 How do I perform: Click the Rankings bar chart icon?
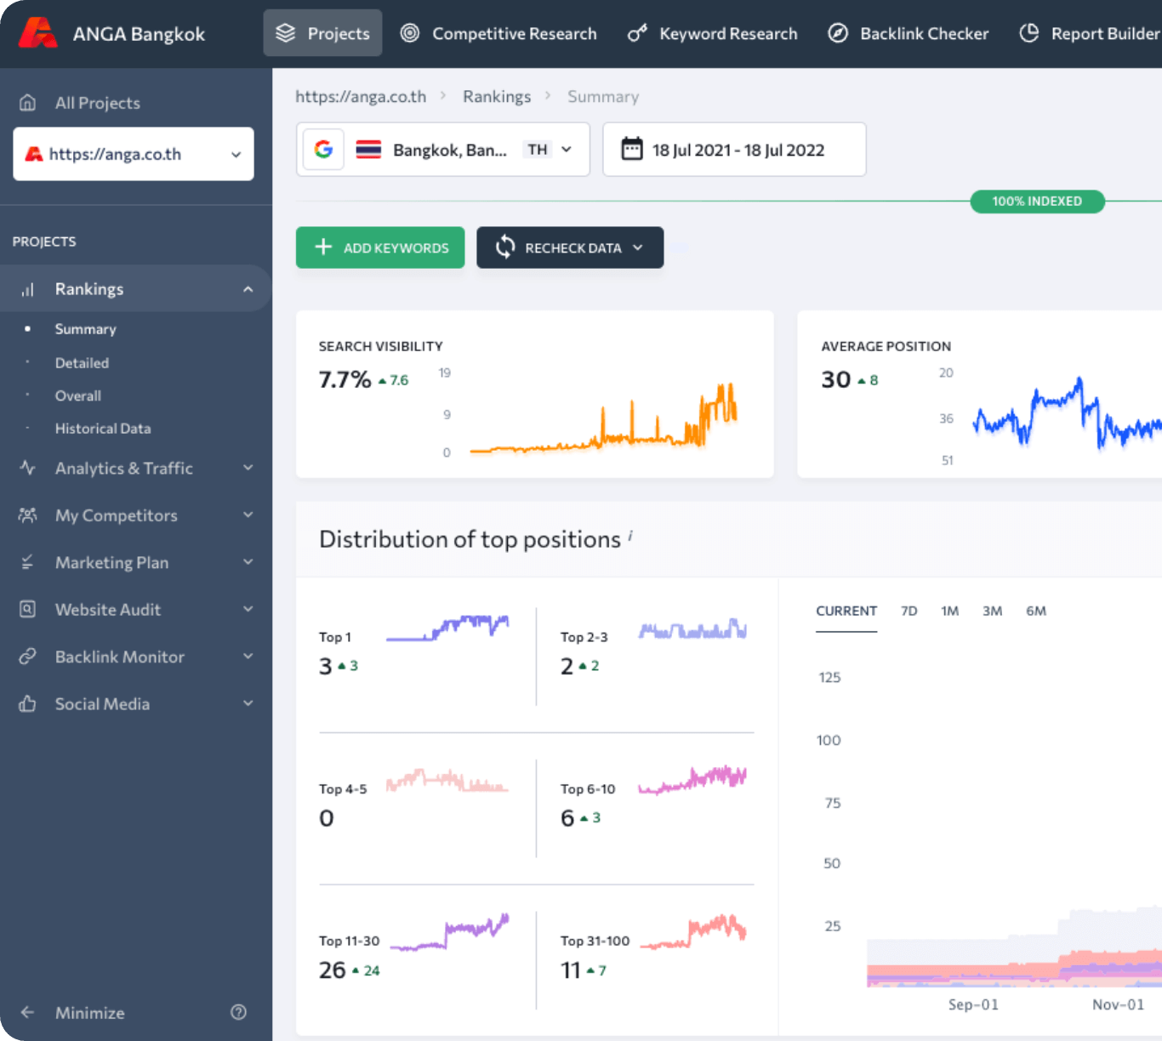pos(28,289)
